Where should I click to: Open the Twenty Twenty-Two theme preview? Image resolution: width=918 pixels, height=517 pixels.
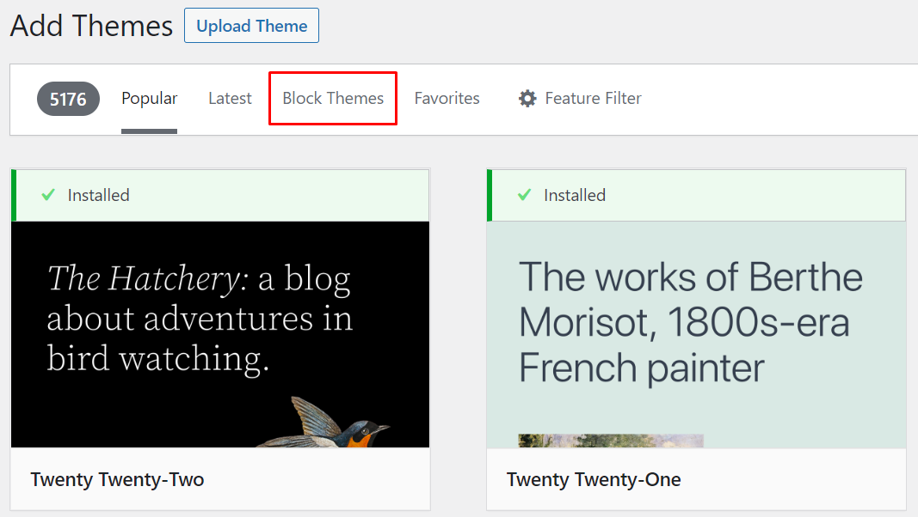click(x=220, y=333)
